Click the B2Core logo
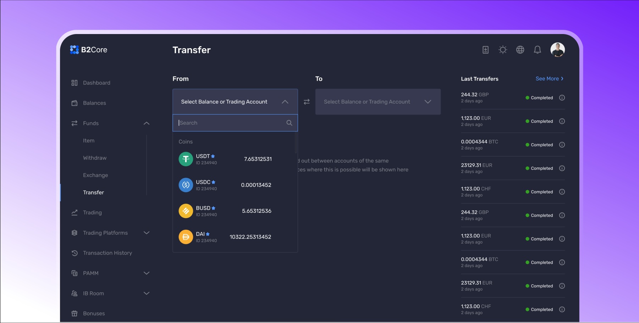Screen dimensions: 639x323 (x=89, y=50)
